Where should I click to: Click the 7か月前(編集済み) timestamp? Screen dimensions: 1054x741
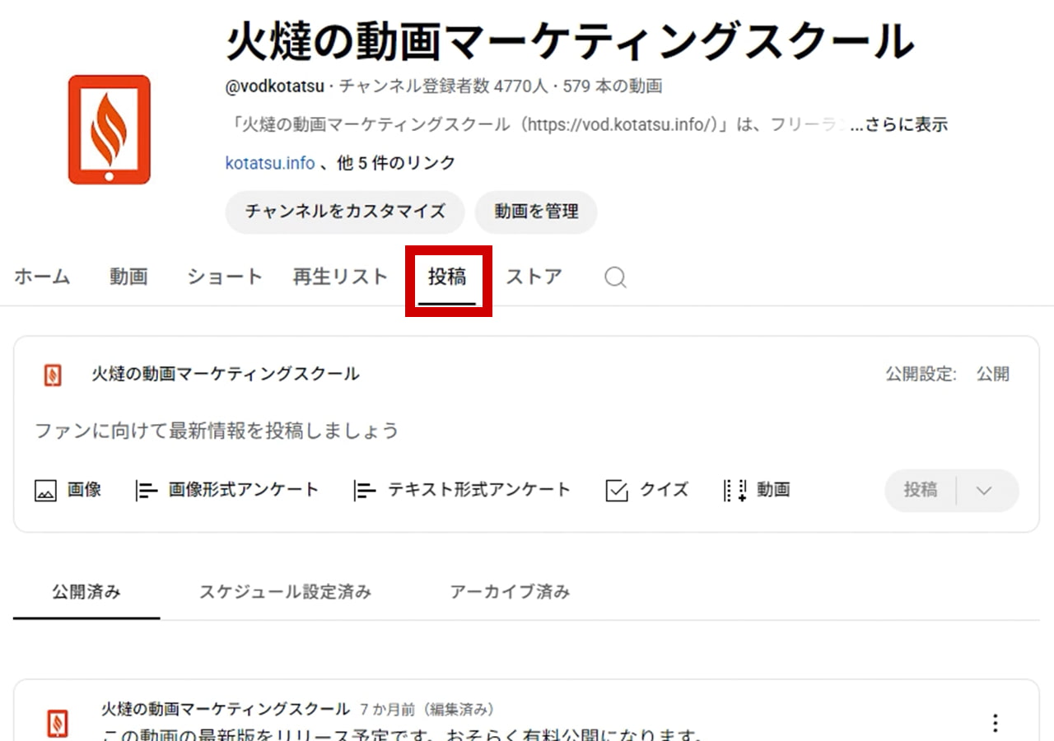coord(427,709)
